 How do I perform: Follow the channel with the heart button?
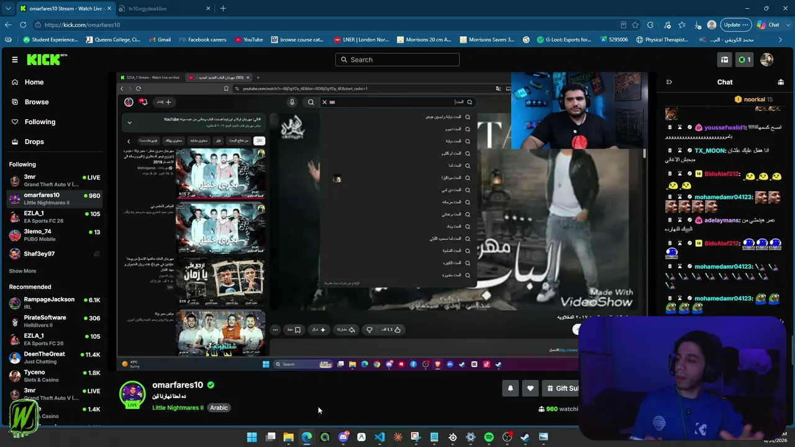click(x=530, y=388)
